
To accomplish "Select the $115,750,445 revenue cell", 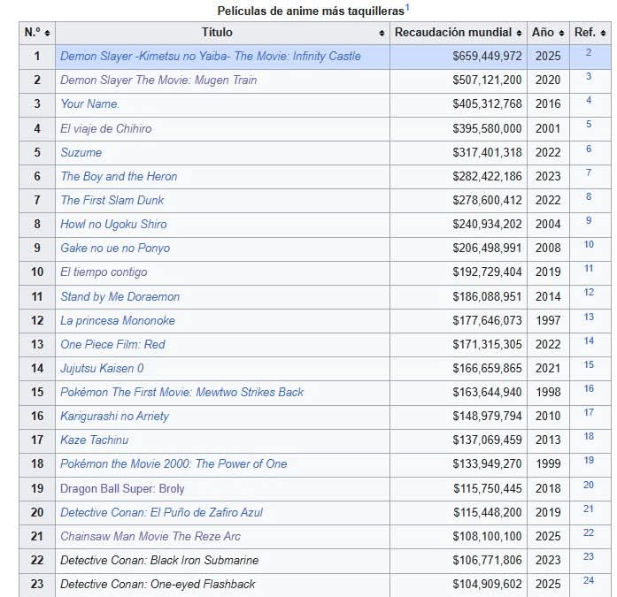I will (x=459, y=489).
